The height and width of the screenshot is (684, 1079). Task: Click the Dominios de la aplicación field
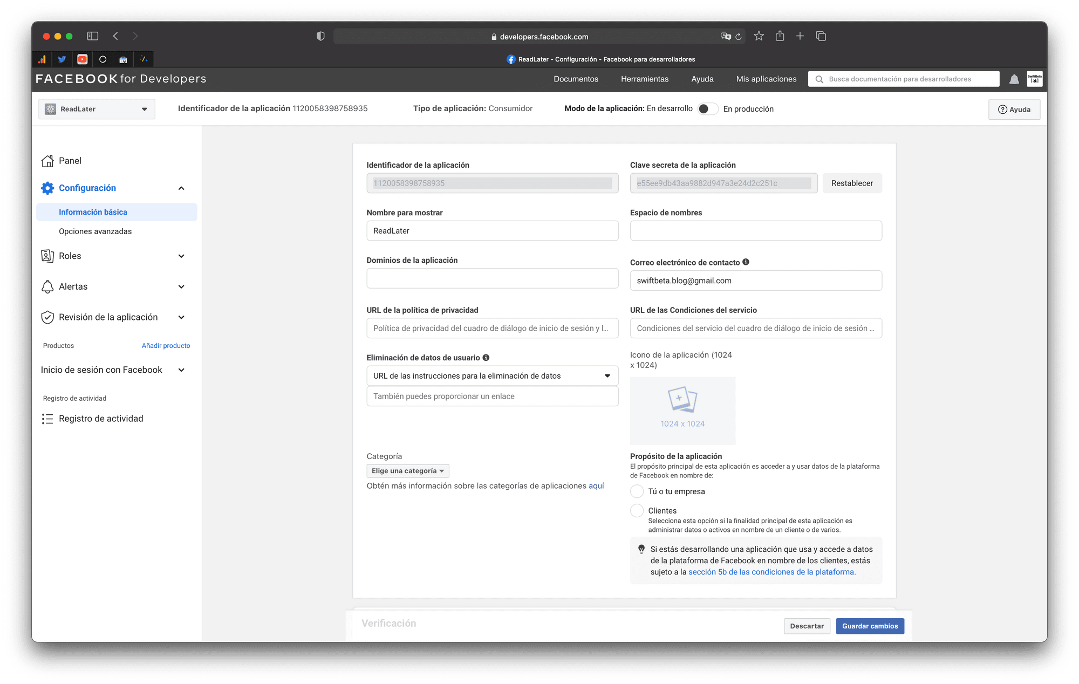coord(493,278)
